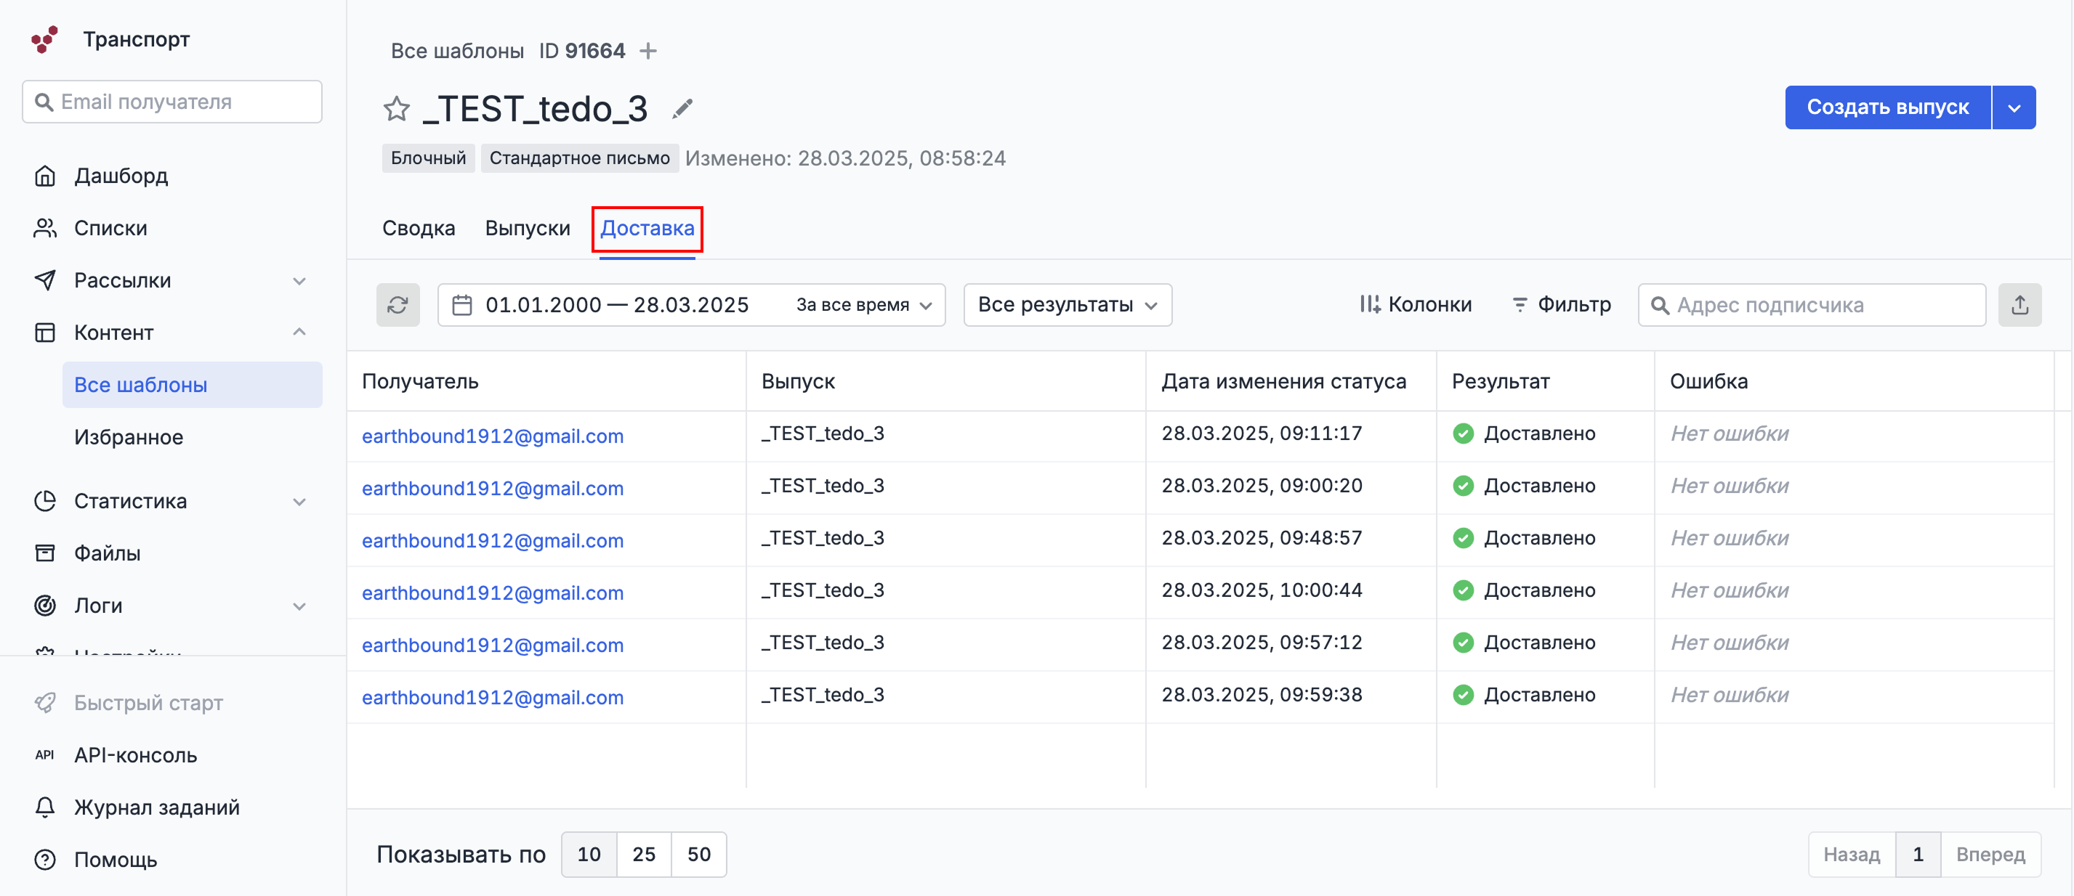Star the _TEST_tedo_3 template as favorite
Screen dimensions: 2074x896
click(x=396, y=109)
